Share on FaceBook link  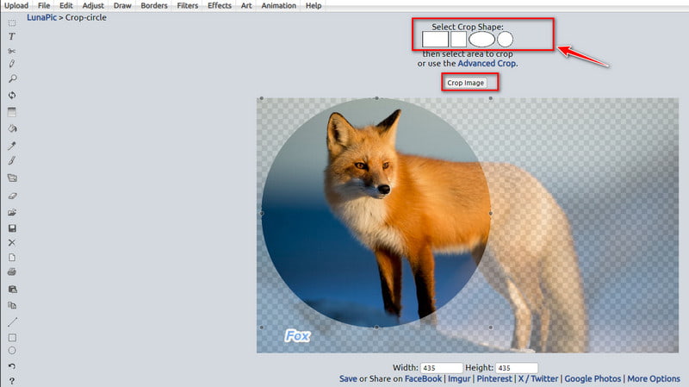click(423, 378)
